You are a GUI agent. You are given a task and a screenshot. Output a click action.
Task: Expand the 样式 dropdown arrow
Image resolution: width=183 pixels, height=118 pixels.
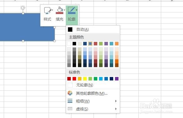click(x=52, y=10)
